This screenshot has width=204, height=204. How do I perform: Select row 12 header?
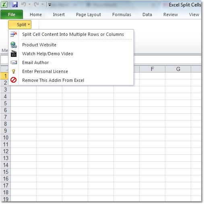pyautogui.click(x=5, y=151)
